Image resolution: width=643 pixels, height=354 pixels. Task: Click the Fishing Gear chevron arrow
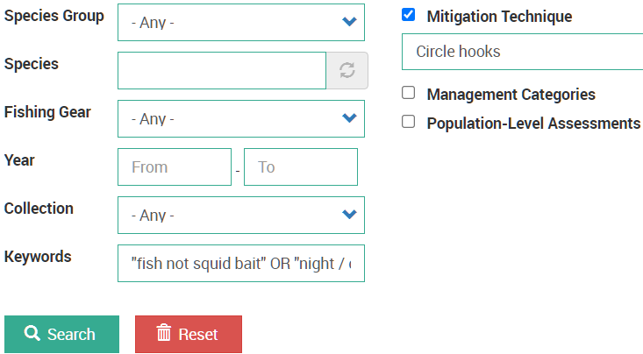[349, 118]
